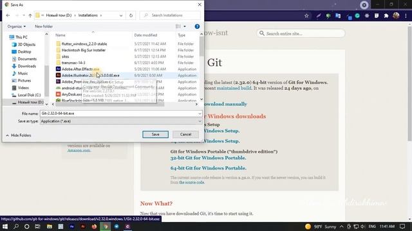Expand the address path history dropdown
Screen dimensions: 412x231
[x=121, y=15]
